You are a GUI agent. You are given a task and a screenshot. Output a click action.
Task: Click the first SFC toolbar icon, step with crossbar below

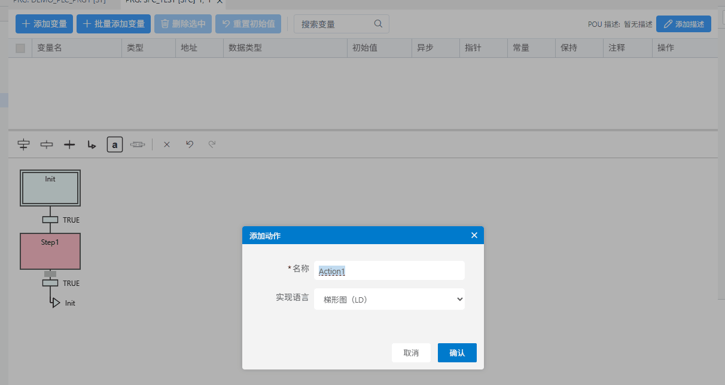tap(23, 144)
